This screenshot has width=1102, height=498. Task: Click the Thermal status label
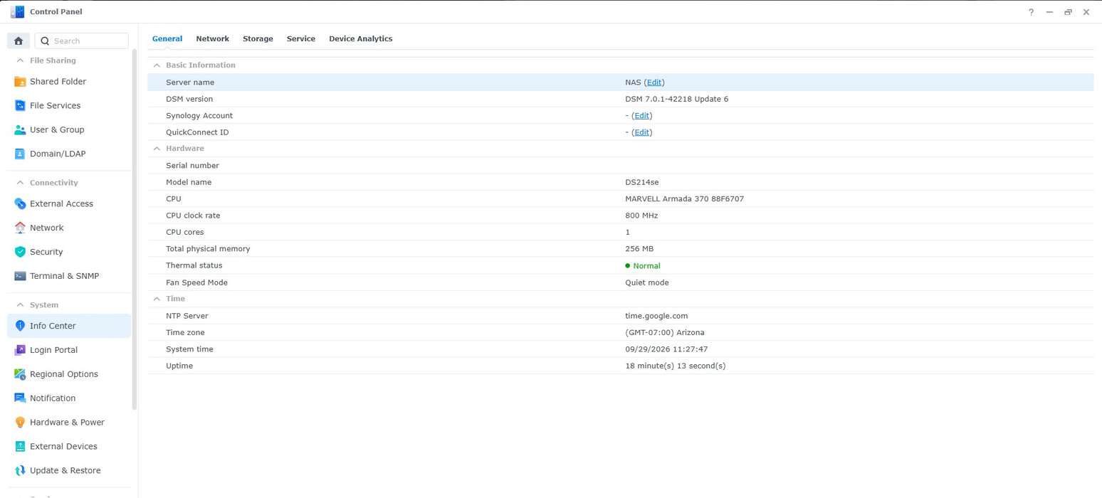coord(194,266)
